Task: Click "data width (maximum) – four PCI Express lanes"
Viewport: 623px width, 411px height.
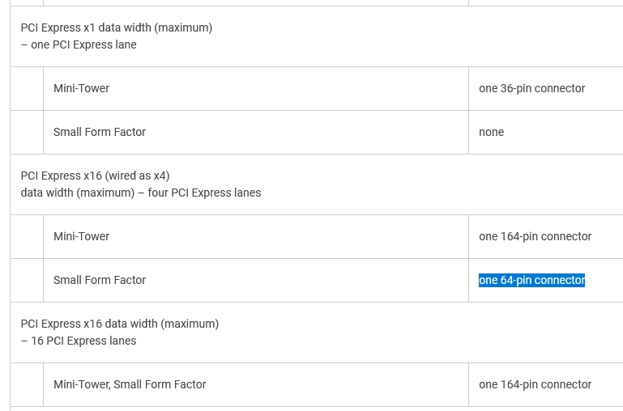Action: coord(141,193)
